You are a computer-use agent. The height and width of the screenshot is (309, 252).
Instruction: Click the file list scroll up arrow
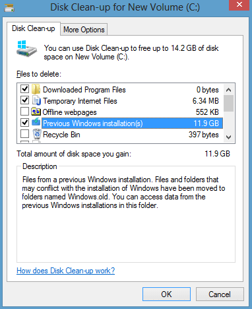tap(229, 90)
